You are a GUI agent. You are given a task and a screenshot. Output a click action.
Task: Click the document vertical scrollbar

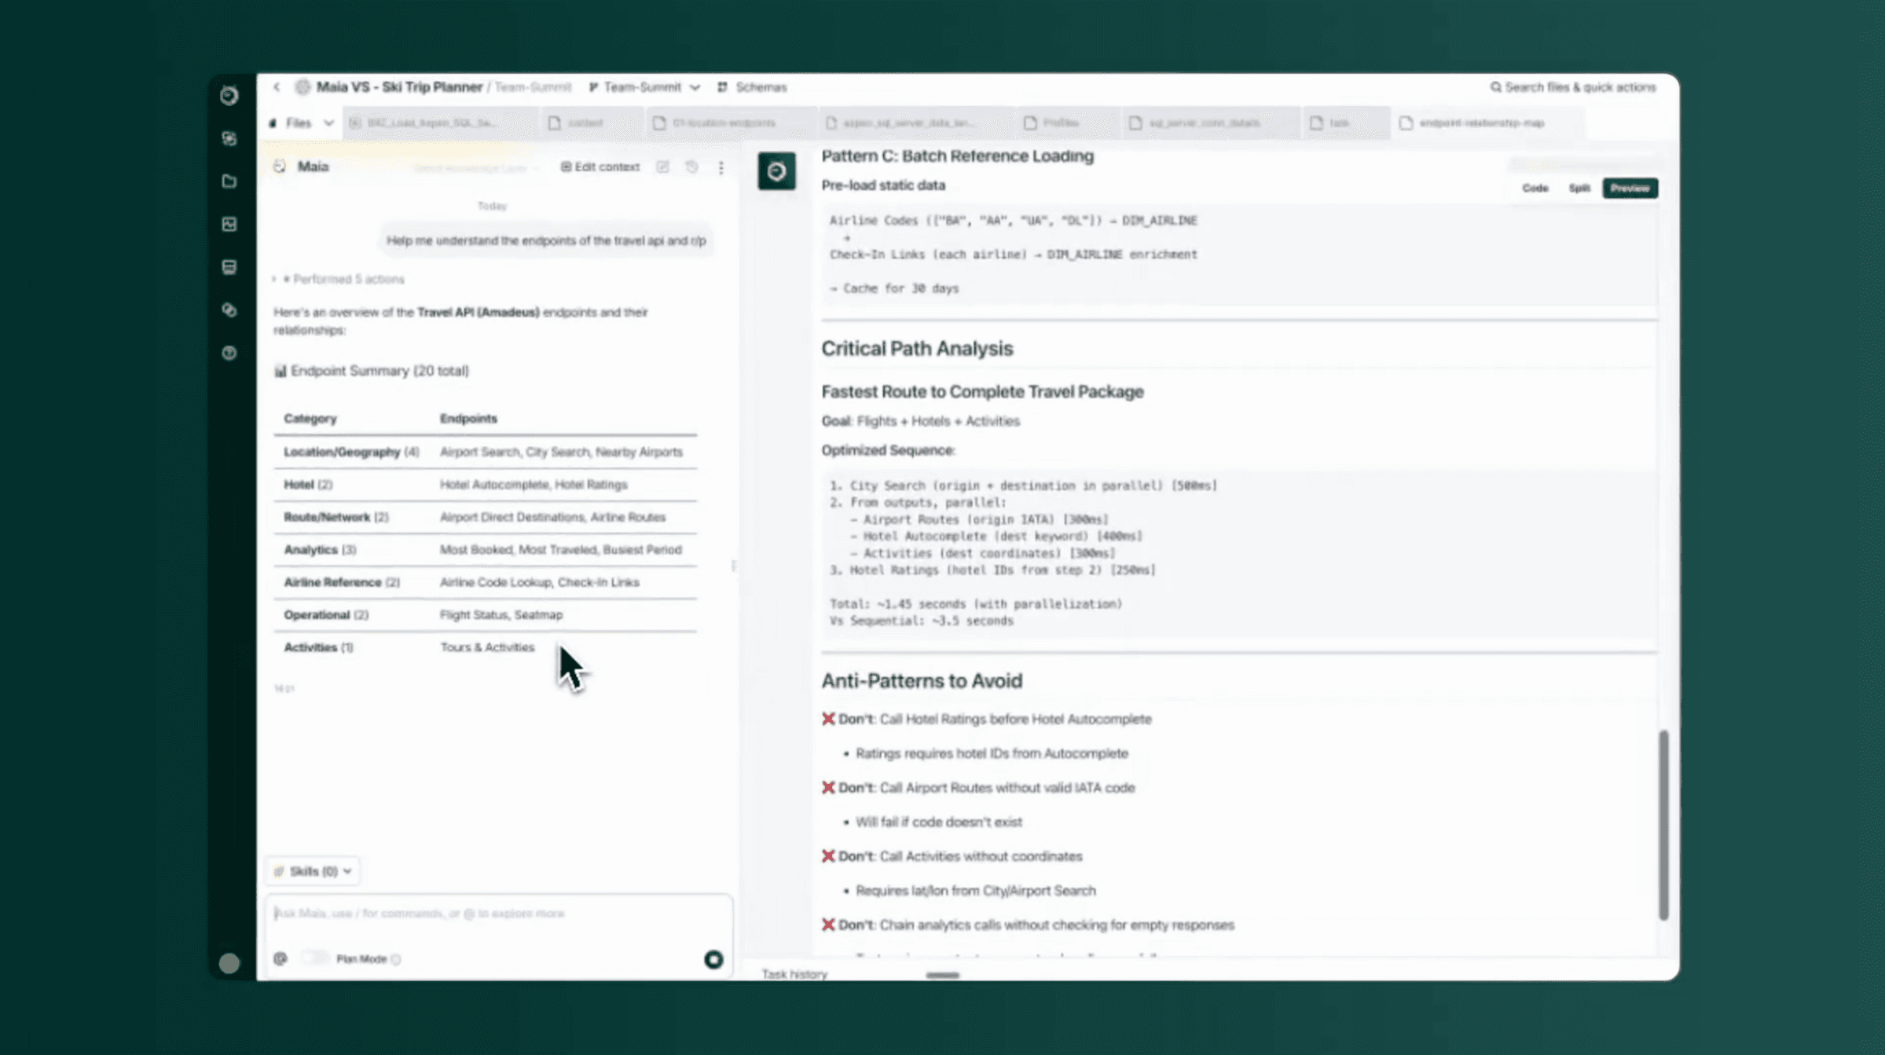[1663, 824]
